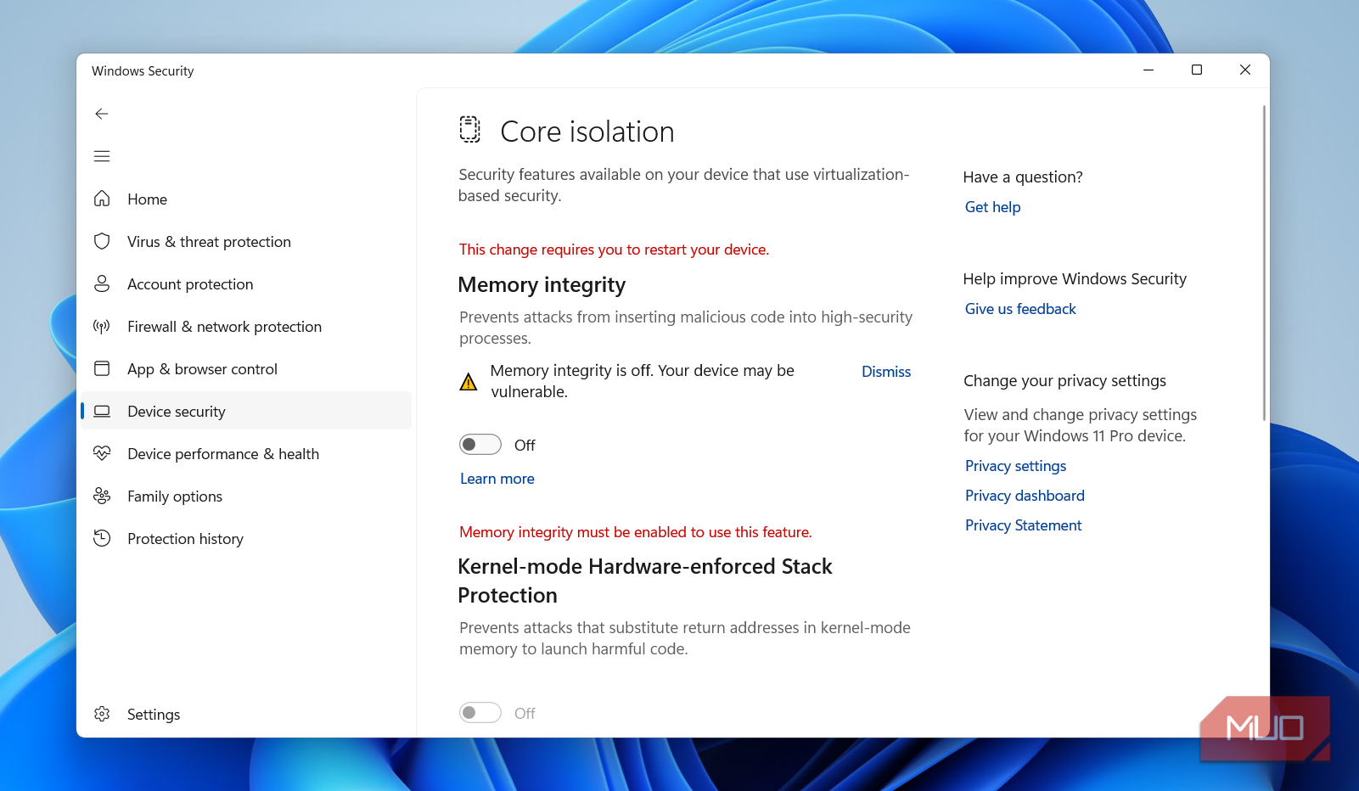Click the Family options people icon
The width and height of the screenshot is (1359, 791).
102,496
